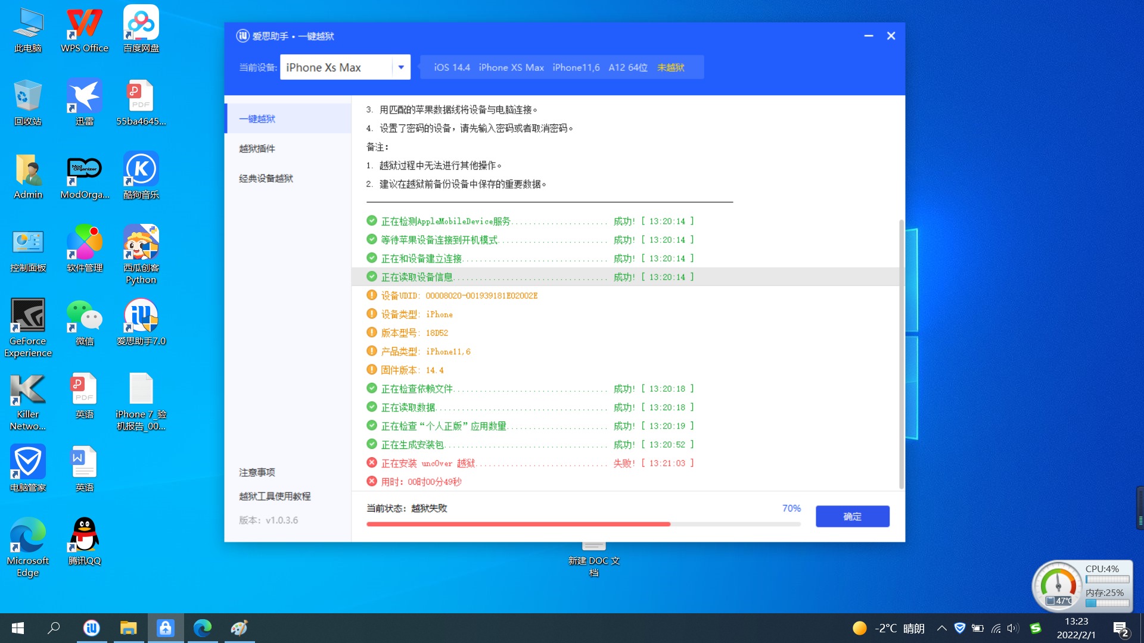1144x643 pixels.
Task: Open the notification center icon
Action: pos(1120,628)
